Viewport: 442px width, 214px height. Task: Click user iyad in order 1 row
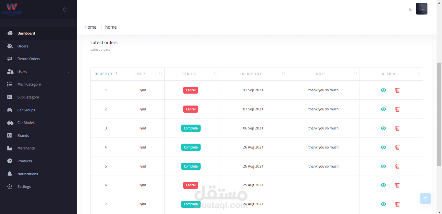click(143, 90)
